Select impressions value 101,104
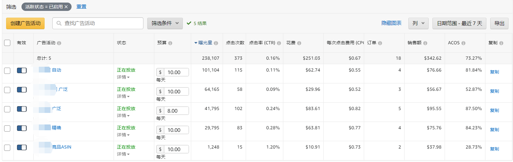 pyautogui.click(x=210, y=70)
